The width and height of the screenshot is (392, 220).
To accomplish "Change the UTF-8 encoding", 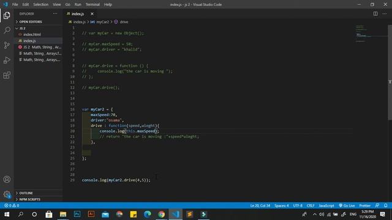I will 298,205.
